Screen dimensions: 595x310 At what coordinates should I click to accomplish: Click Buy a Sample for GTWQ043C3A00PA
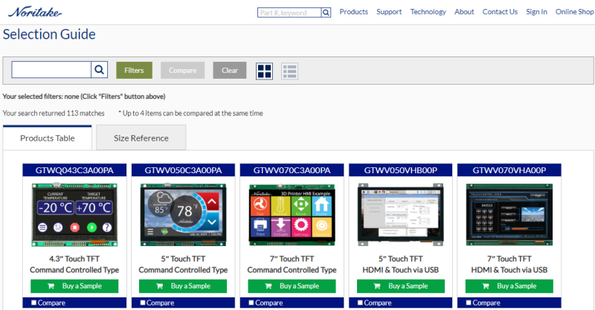click(75, 286)
